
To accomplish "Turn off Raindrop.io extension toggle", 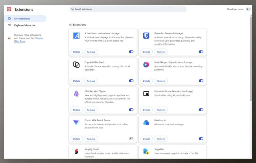I will 201,139.
